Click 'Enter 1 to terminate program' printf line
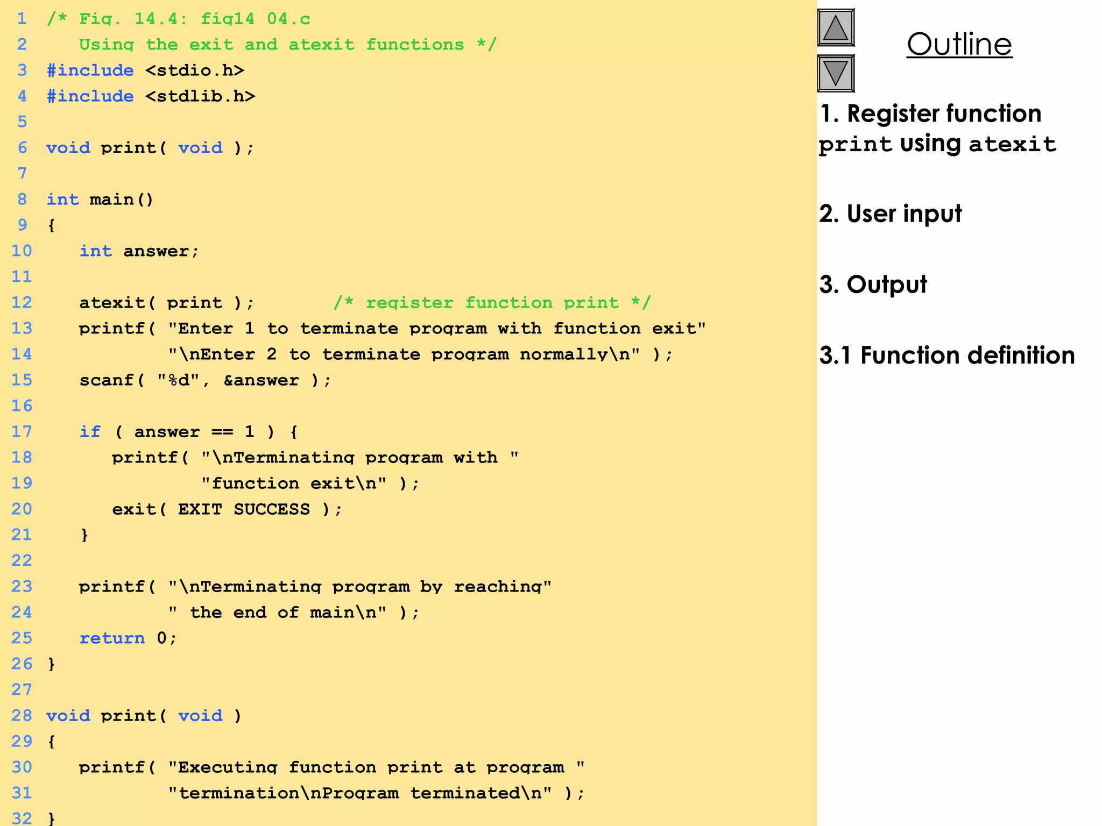This screenshot has width=1102, height=826. tap(392, 329)
